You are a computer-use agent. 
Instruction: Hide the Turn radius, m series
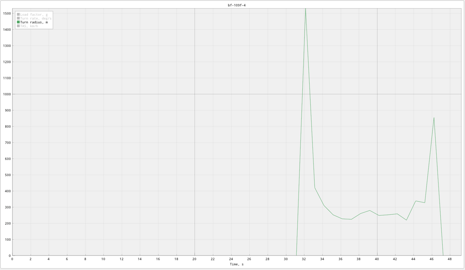33,22
